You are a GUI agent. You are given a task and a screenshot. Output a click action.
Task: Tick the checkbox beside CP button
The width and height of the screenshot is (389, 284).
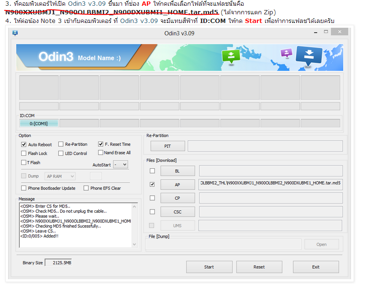coord(152,198)
